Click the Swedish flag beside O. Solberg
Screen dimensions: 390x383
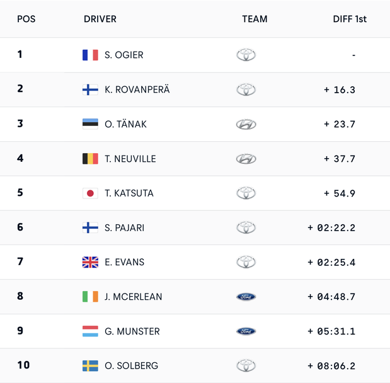coord(90,365)
